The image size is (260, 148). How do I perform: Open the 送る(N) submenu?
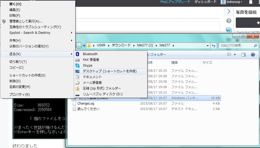38,54
